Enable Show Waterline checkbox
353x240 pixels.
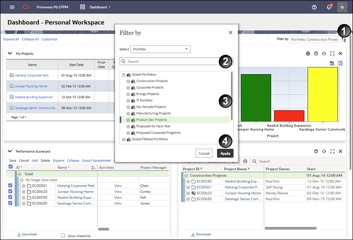pos(63,235)
